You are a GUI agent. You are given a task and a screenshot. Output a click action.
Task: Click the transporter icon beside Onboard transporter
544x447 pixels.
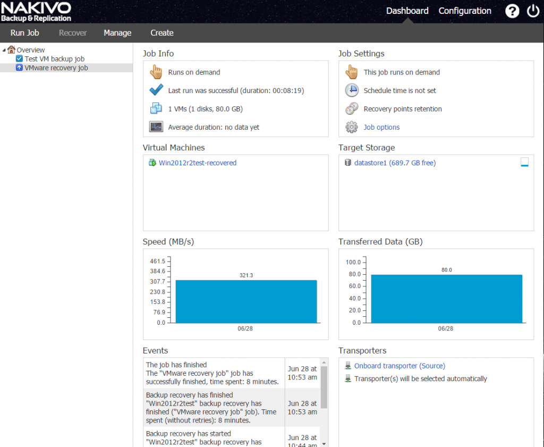[347, 366]
